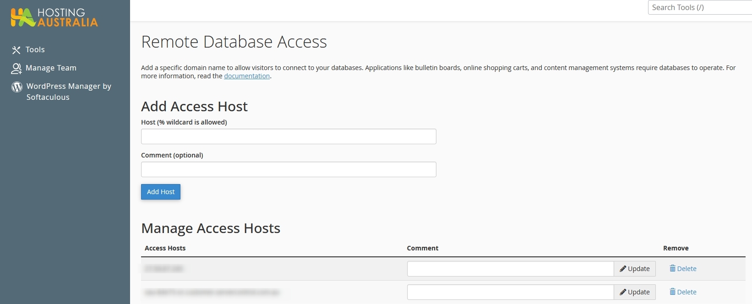This screenshot has height=304, width=752.
Task: Click the trash icon in first host row
Action: coord(672,268)
